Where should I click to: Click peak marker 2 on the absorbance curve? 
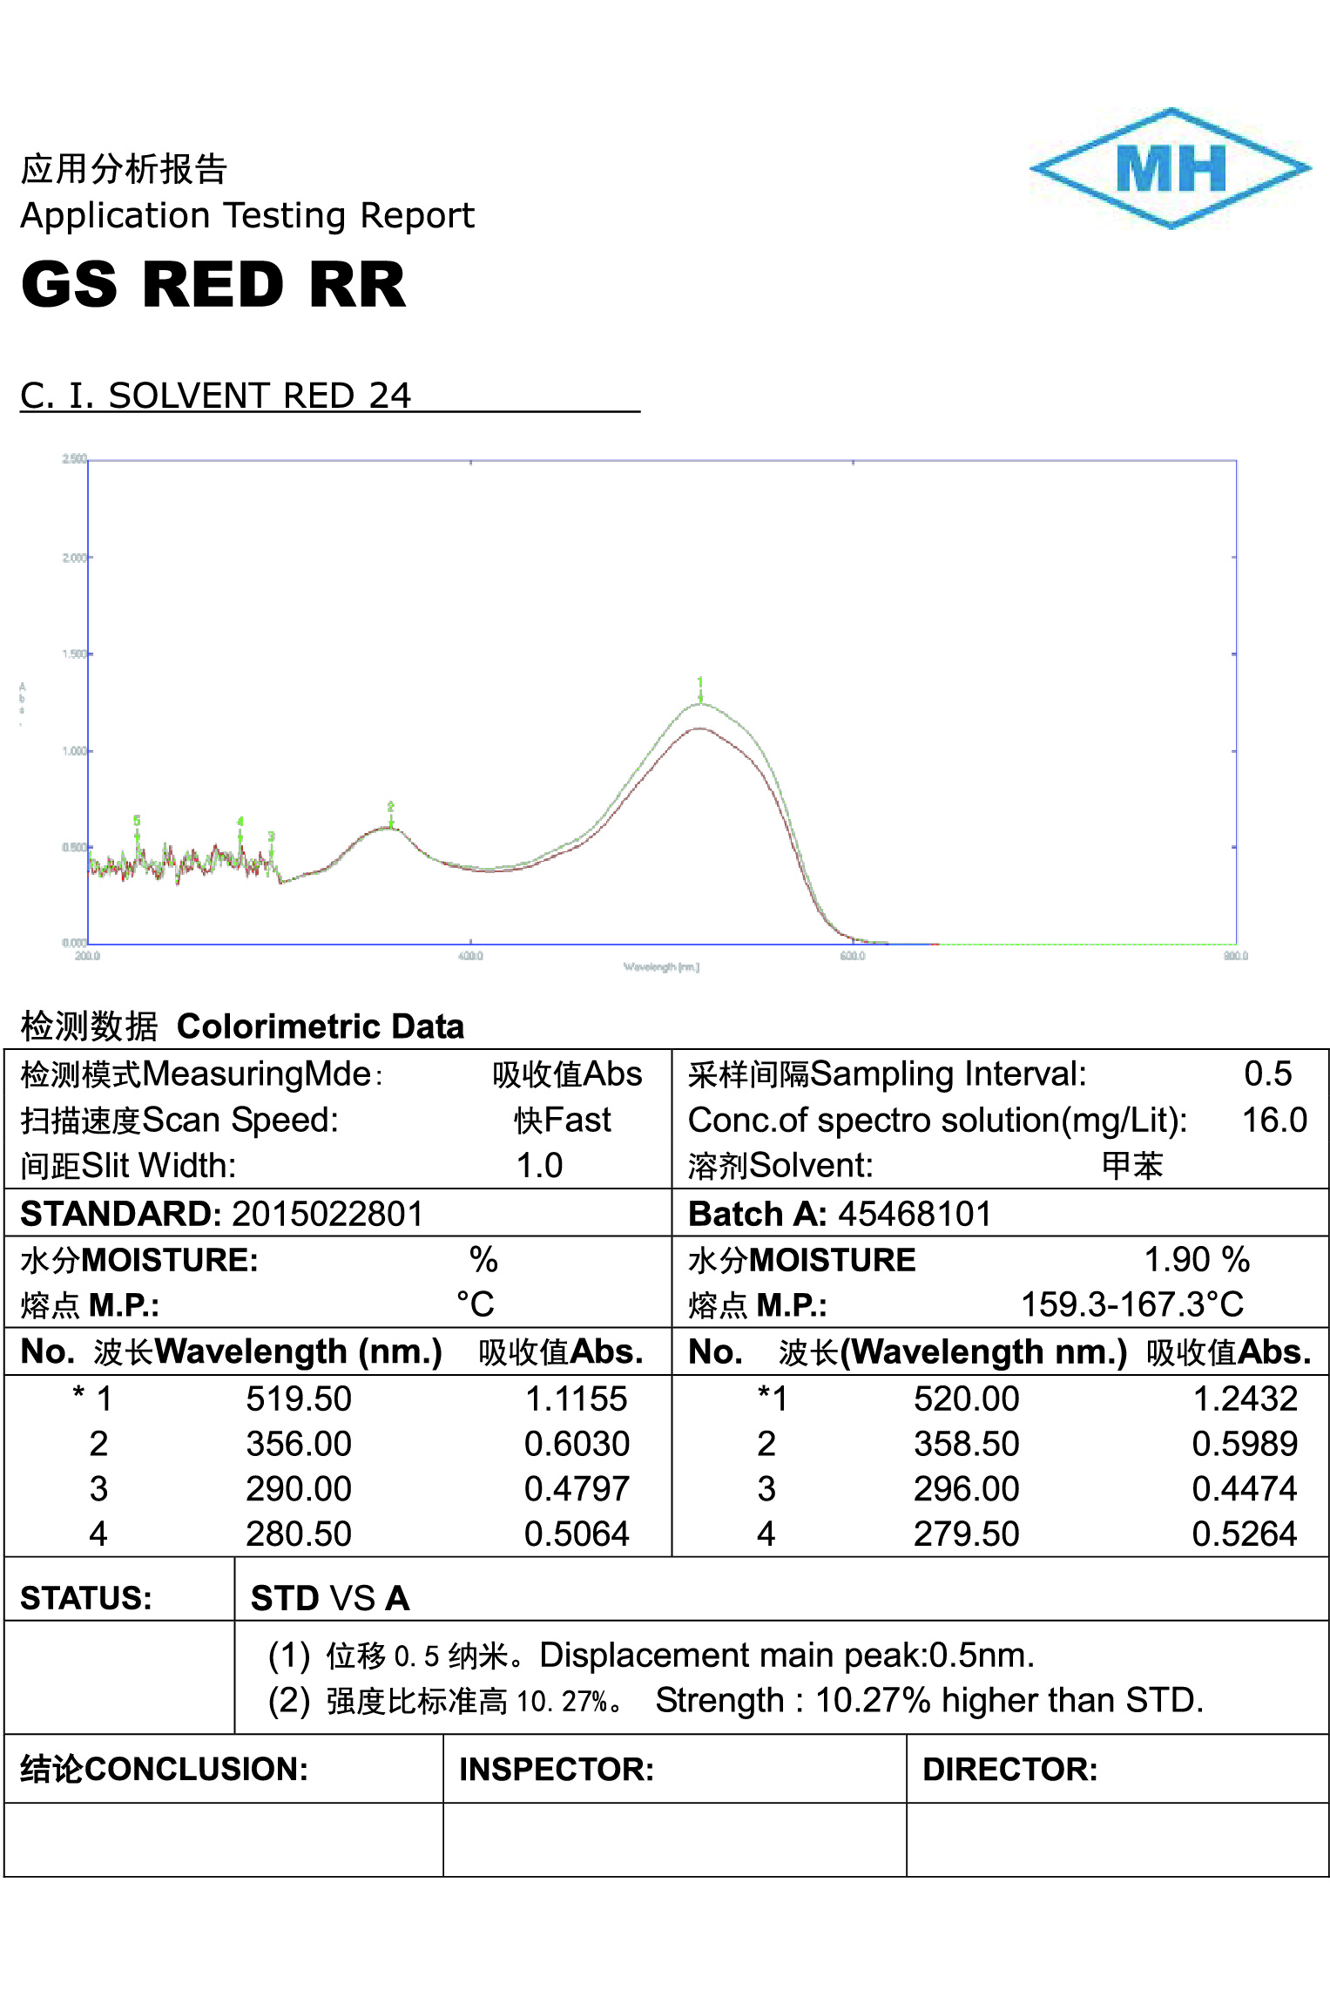390,808
